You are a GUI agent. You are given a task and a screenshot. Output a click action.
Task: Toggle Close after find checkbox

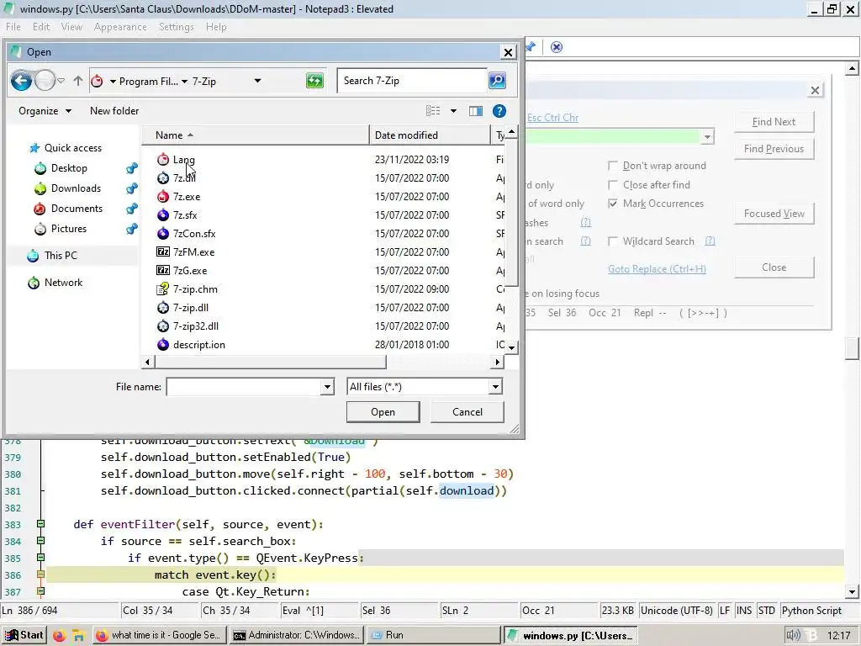click(x=613, y=185)
